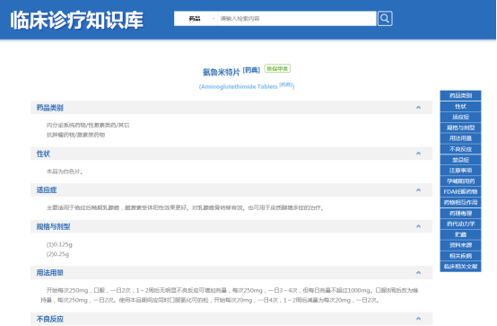Select 药物相互作用 in the sidebar
This screenshot has height=326, width=497.
coord(460,202)
